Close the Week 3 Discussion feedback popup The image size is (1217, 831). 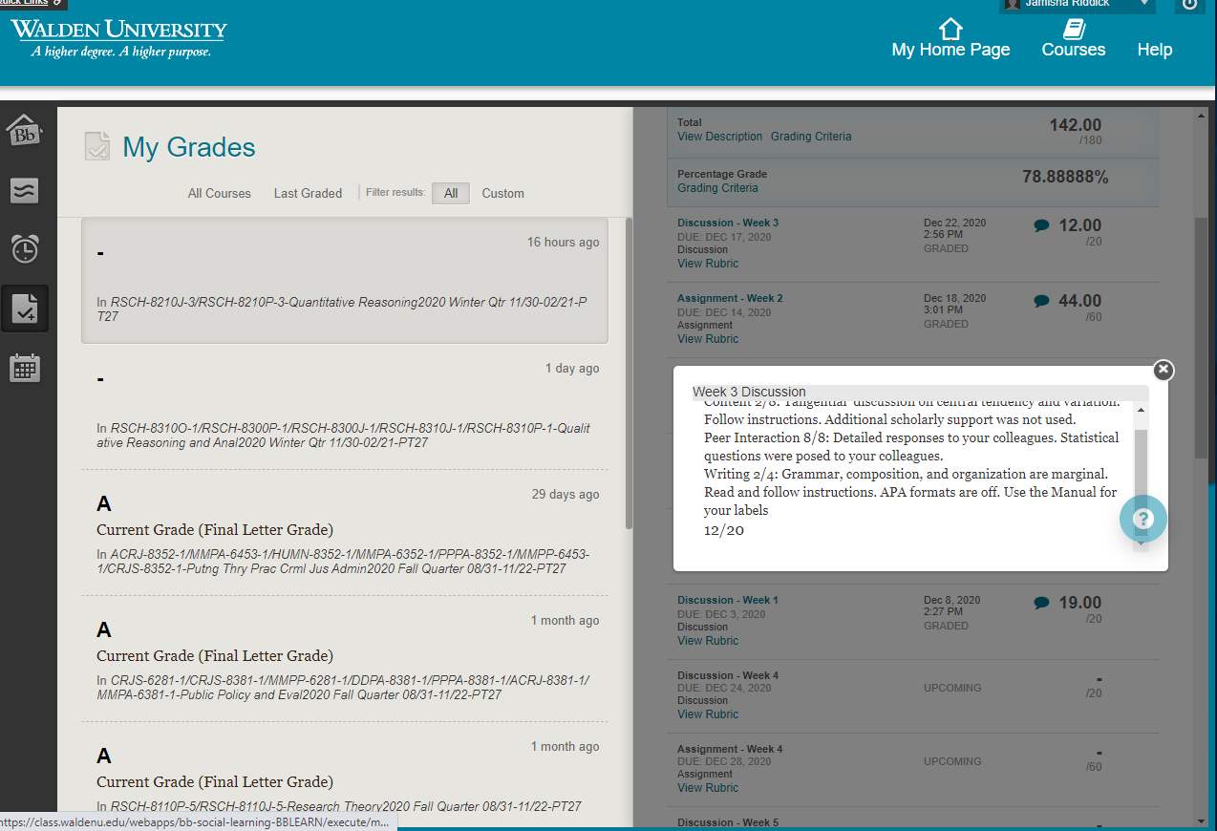[1163, 370]
